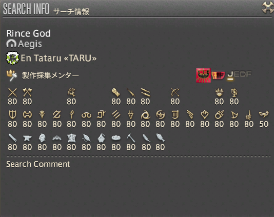Close the Search Info window

pyautogui.click(x=268, y=8)
